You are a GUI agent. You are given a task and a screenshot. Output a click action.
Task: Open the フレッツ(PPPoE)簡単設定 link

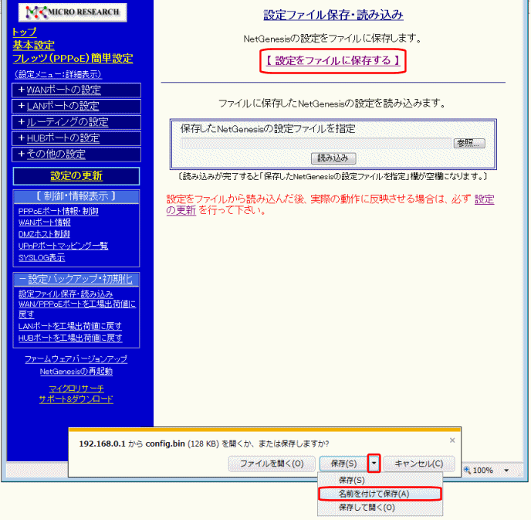[73, 59]
